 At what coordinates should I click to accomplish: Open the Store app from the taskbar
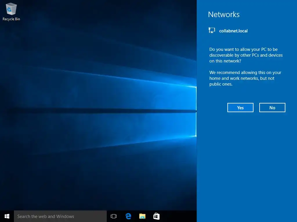tap(156, 216)
